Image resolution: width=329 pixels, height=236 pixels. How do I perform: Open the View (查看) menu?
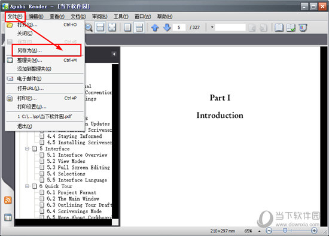57,17
